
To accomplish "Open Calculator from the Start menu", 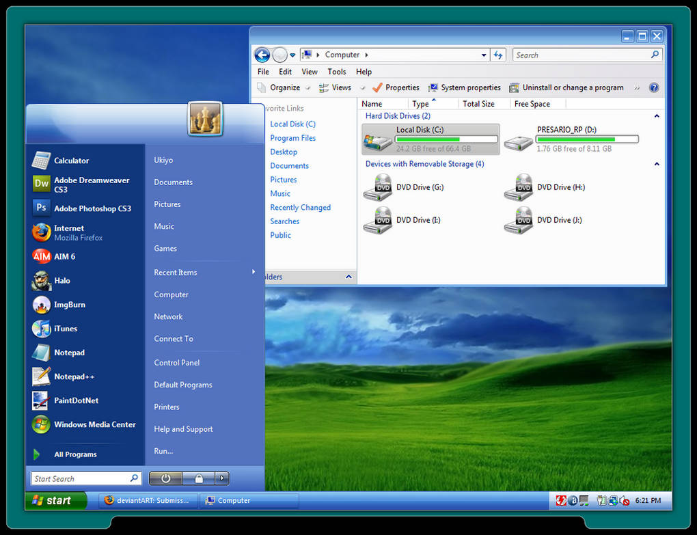I will point(85,161).
